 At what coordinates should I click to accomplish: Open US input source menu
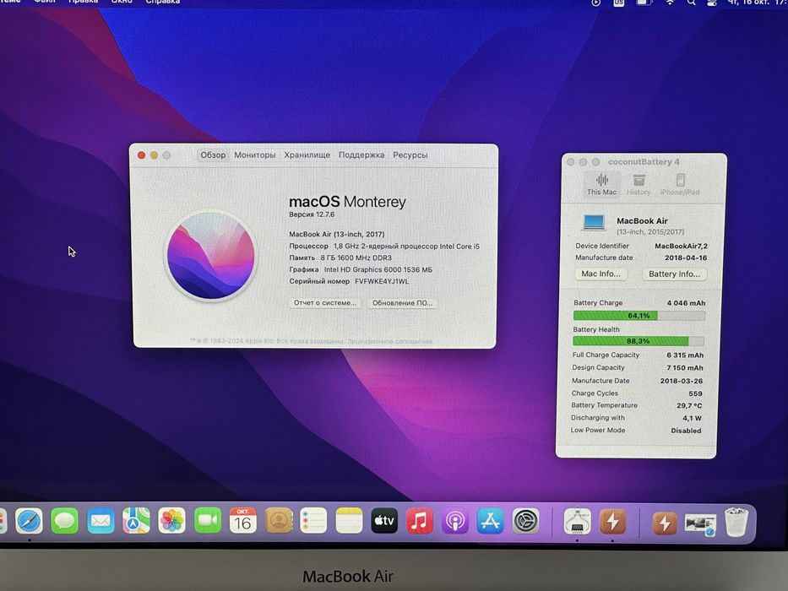pyautogui.click(x=618, y=3)
